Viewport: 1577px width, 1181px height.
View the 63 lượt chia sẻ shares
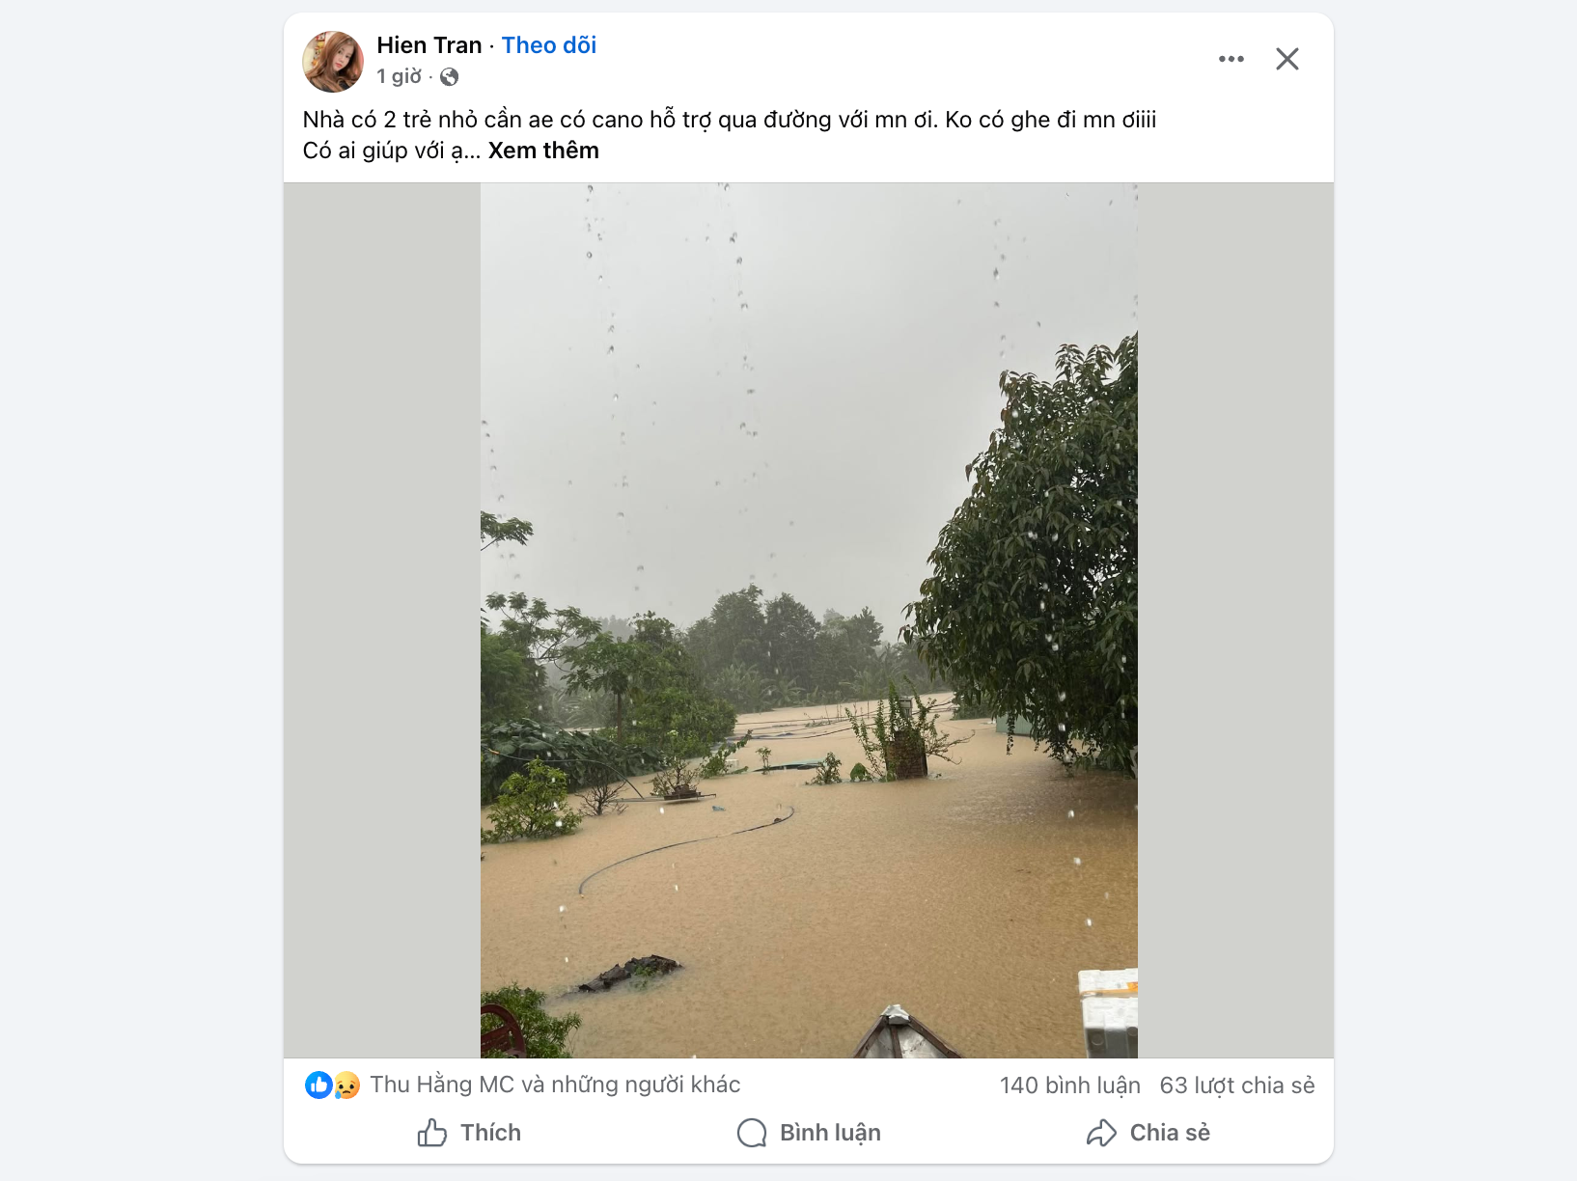1236,1085
